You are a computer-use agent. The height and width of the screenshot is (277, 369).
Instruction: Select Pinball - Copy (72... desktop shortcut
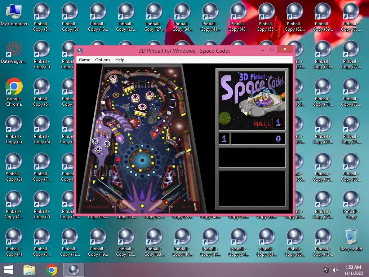tap(323, 130)
